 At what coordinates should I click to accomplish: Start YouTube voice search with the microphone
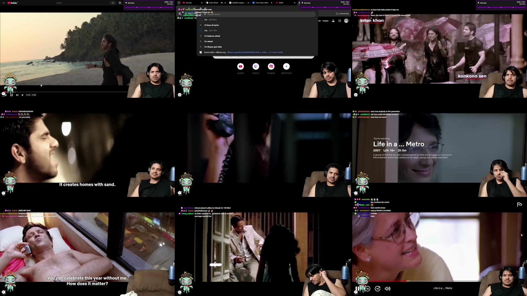pos(120,3)
